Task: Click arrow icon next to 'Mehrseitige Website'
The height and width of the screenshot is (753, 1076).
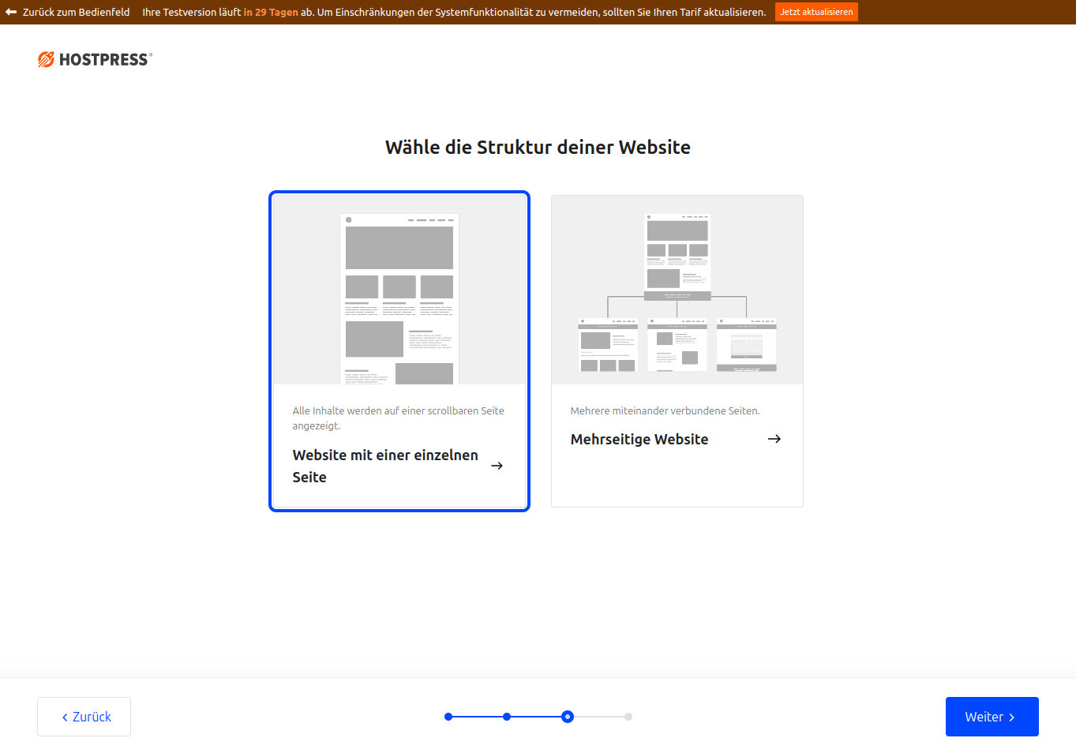Action: coord(774,439)
